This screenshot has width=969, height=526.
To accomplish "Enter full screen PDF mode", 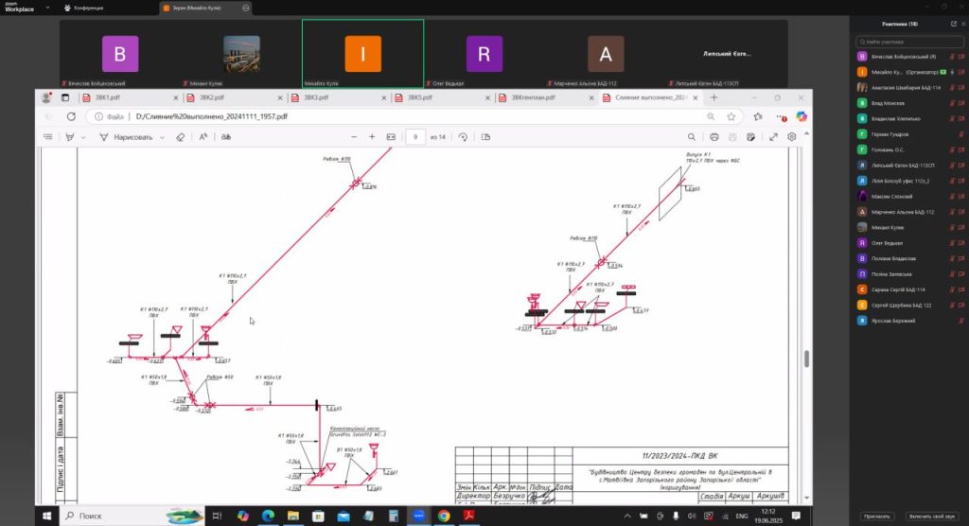I will tap(773, 137).
